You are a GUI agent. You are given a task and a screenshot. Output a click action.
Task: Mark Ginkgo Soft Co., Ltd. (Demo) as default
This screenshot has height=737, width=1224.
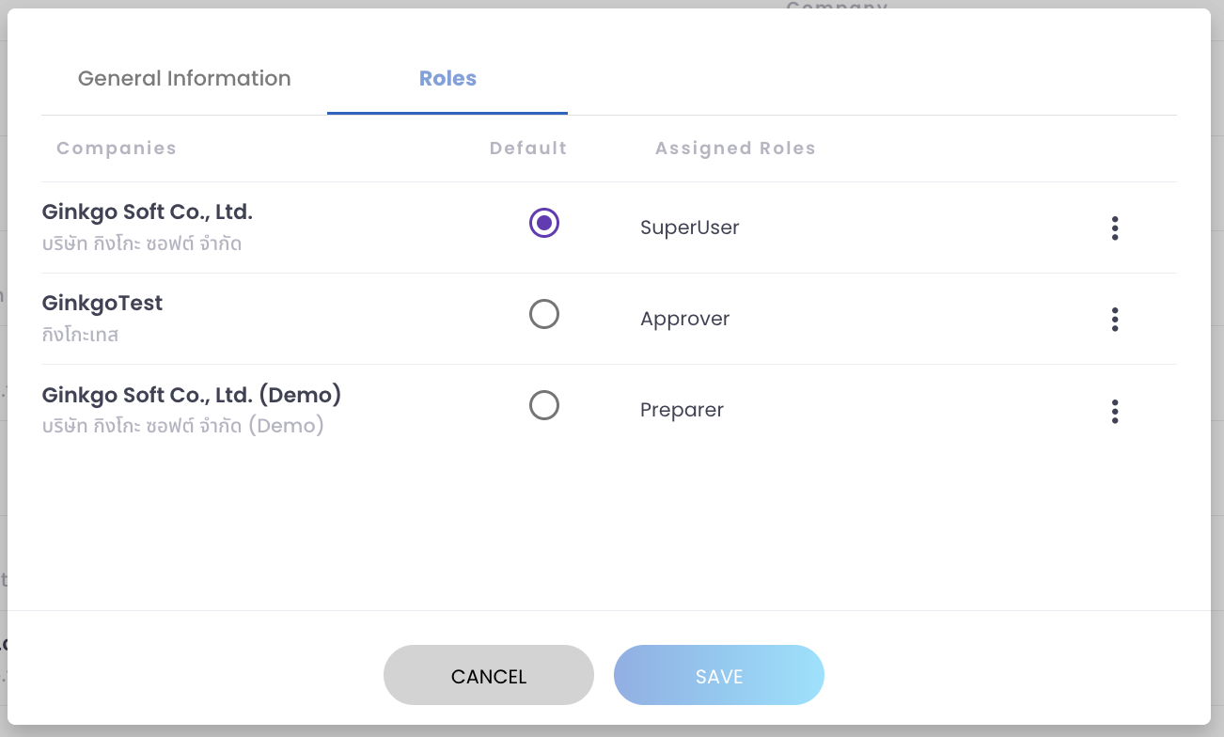click(x=543, y=405)
